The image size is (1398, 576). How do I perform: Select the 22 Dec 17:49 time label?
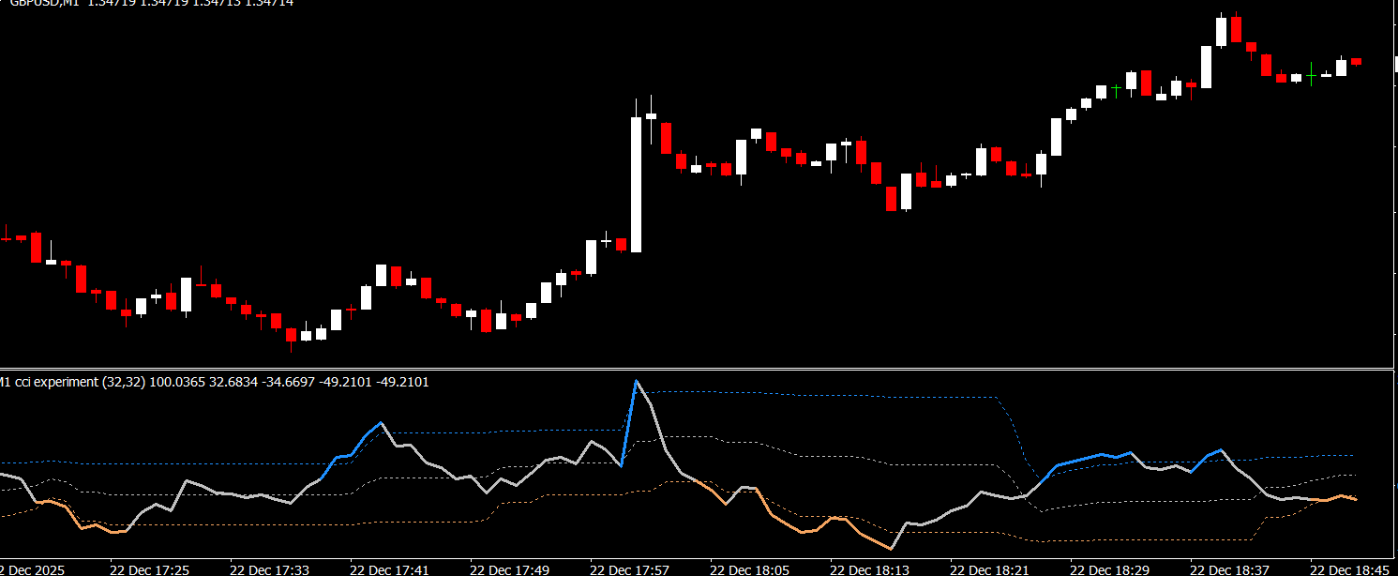click(x=510, y=568)
